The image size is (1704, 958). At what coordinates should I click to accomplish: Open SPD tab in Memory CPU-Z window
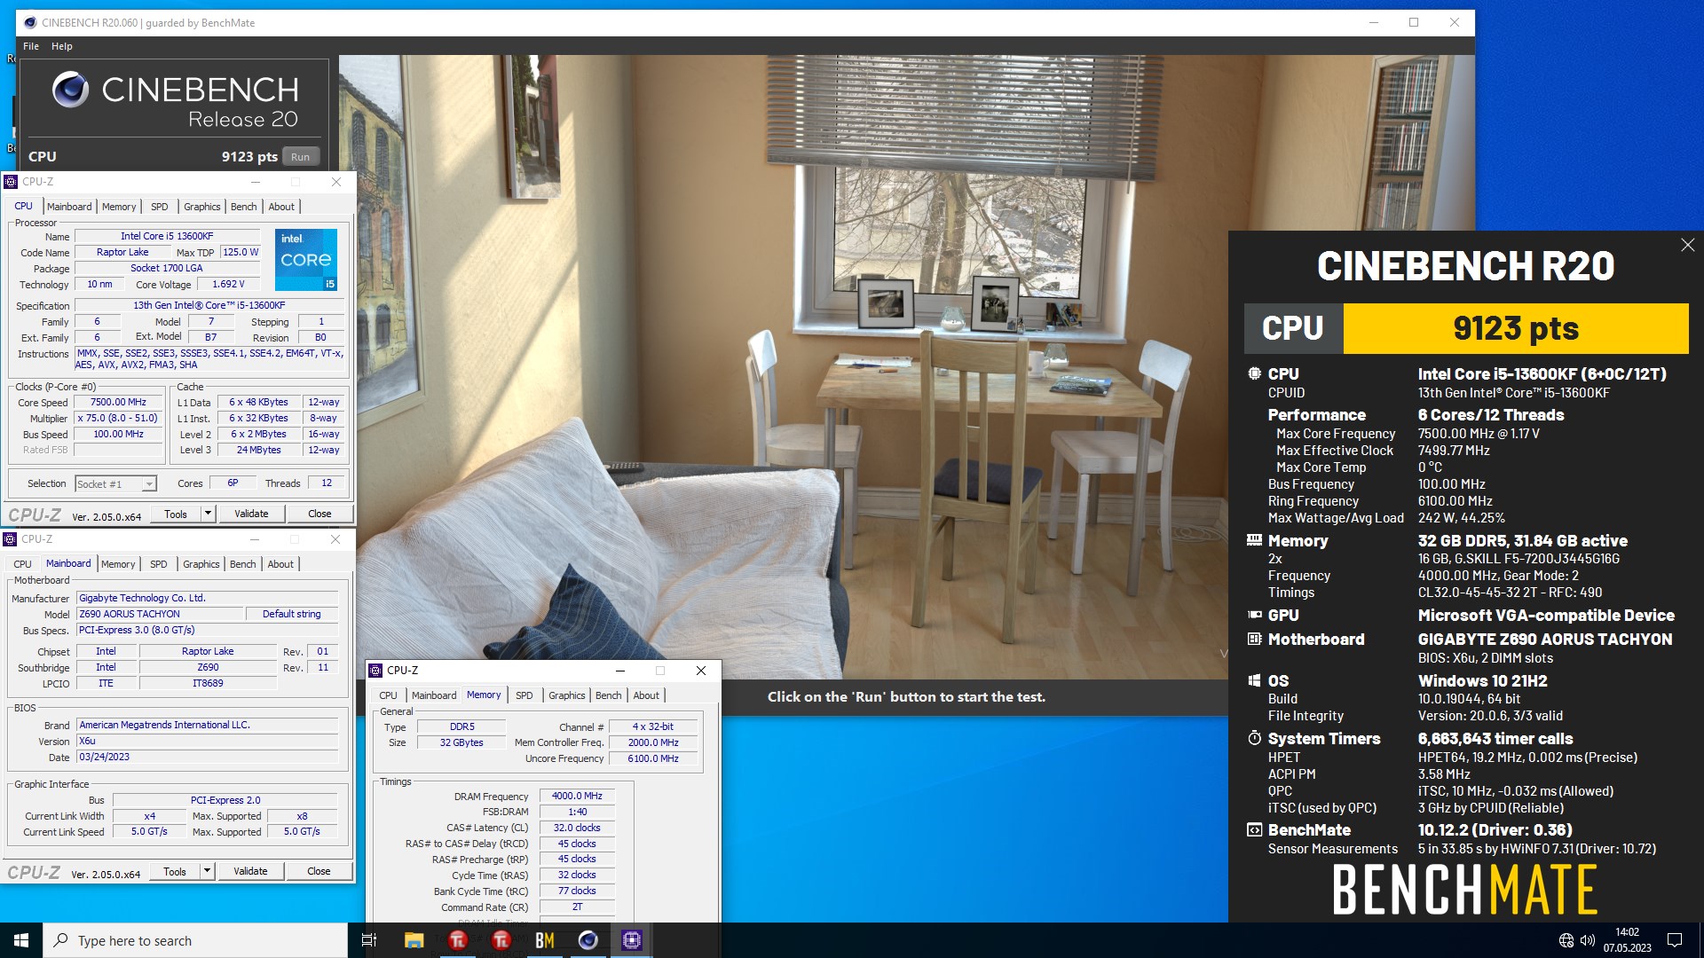click(x=525, y=695)
